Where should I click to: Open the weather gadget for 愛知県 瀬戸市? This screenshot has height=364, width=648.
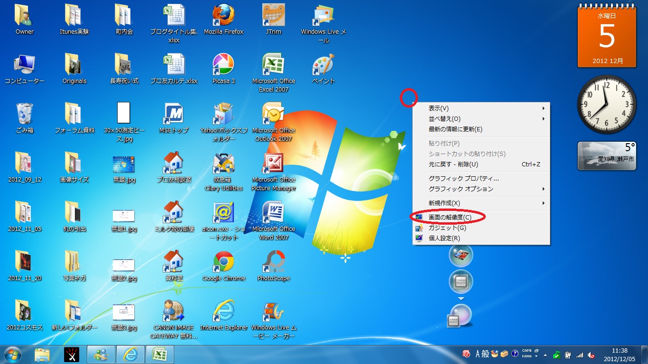tap(607, 155)
